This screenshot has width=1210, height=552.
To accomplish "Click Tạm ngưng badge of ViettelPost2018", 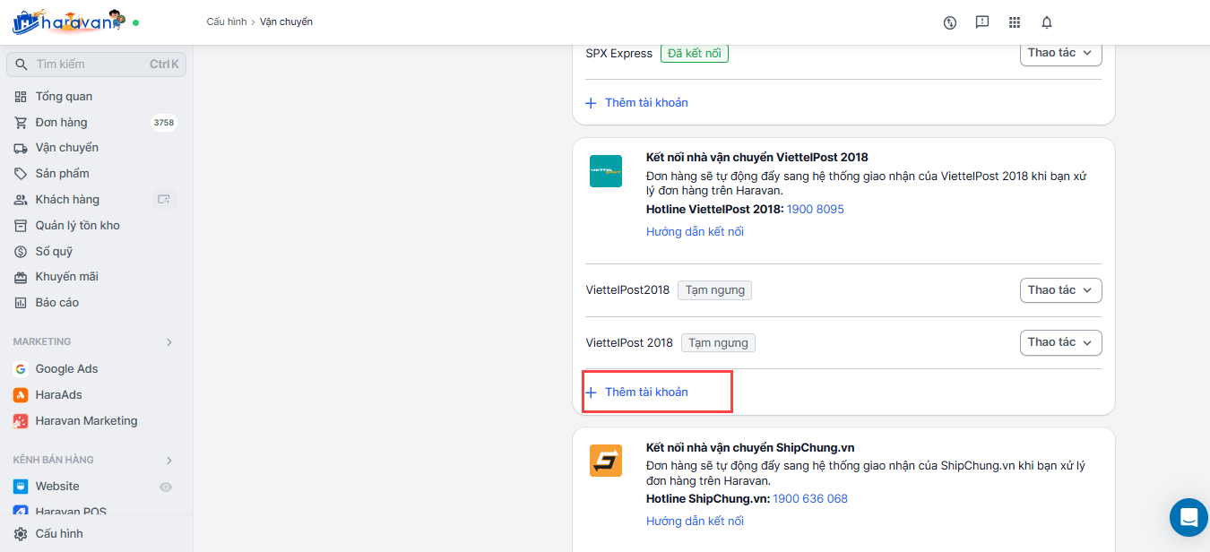I will 714,290.
